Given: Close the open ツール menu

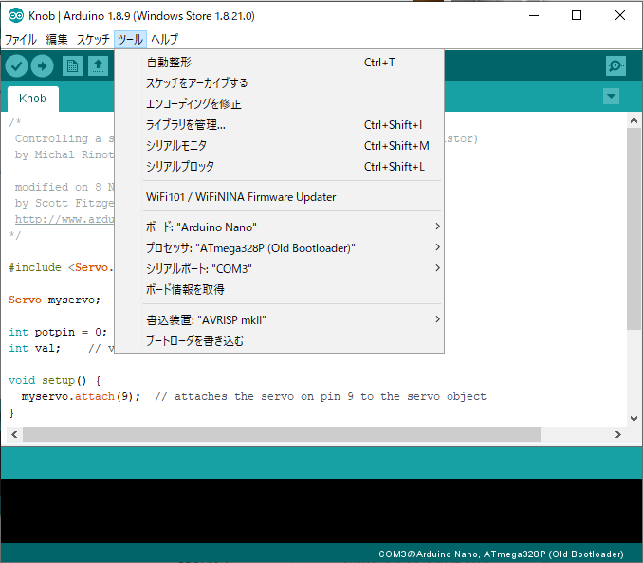Looking at the screenshot, I should coord(130,40).
